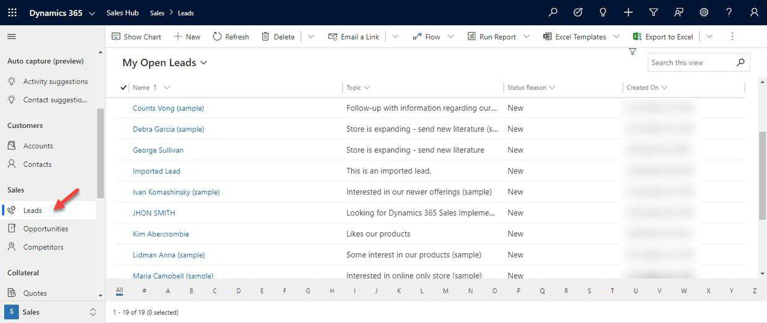
Task: Open the help question mark icon
Action: [x=729, y=12]
